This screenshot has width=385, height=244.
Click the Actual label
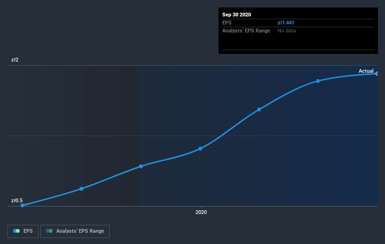(x=366, y=71)
